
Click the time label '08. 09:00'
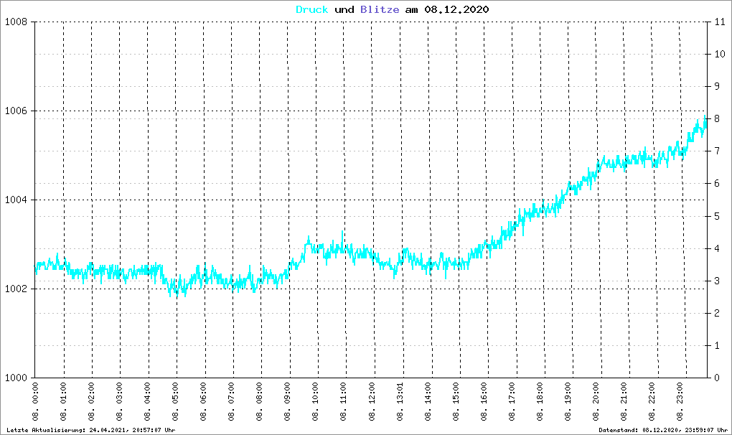tap(288, 401)
